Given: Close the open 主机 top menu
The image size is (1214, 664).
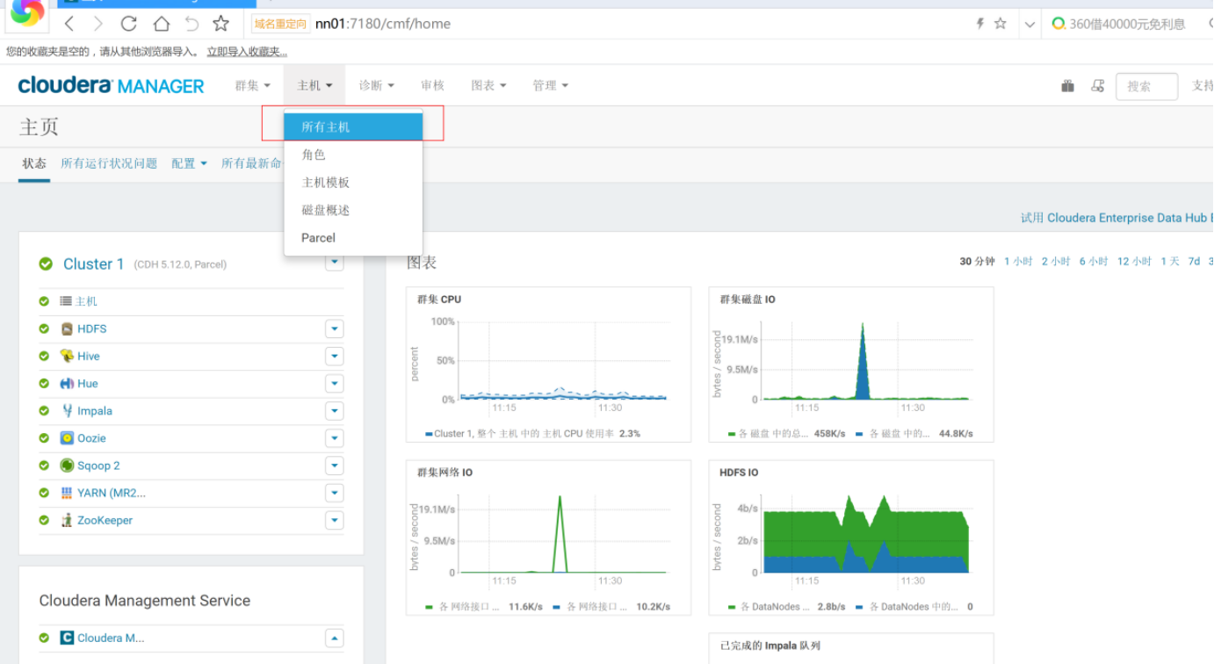Looking at the screenshot, I should (314, 85).
